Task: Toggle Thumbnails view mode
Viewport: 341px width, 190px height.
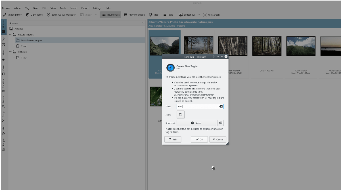Action: [x=111, y=15]
